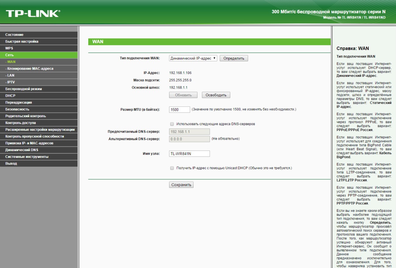Viewport: 396px width, 268px height.
Task: Expand DHCP menu section
Action: pyautogui.click(x=10, y=96)
